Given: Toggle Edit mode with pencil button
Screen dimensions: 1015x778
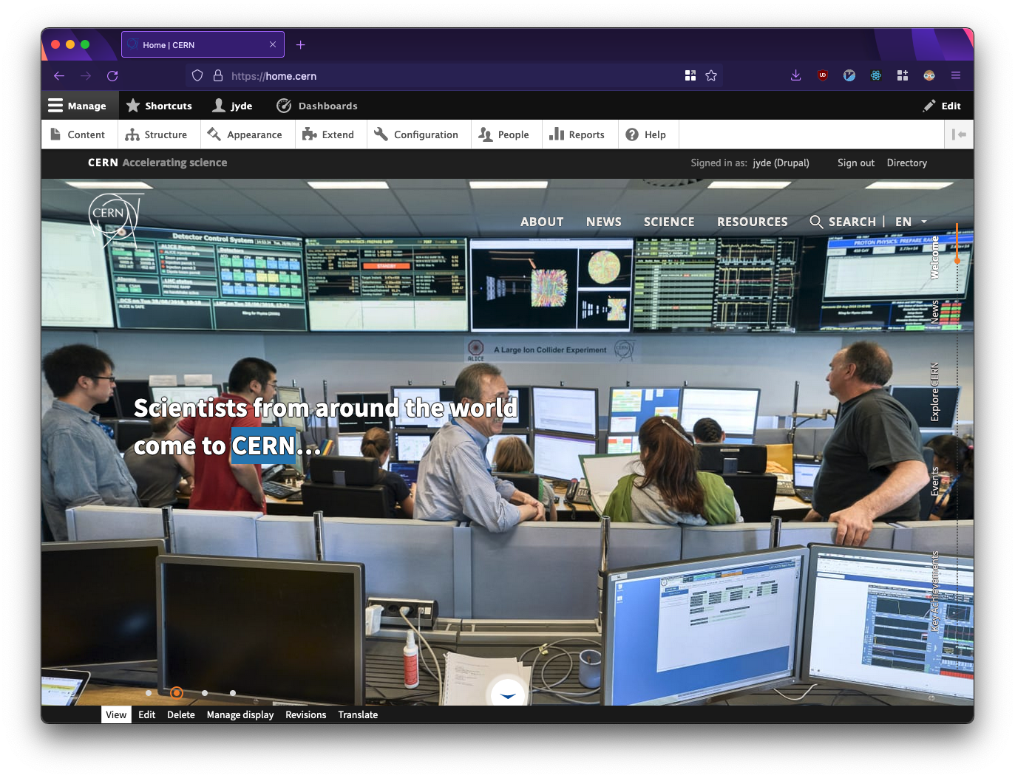Looking at the screenshot, I should coord(942,106).
